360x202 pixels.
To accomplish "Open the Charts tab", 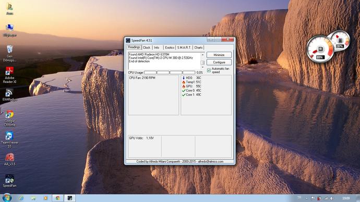I will [198, 48].
